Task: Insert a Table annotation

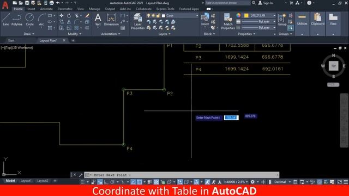Action: coord(123,28)
